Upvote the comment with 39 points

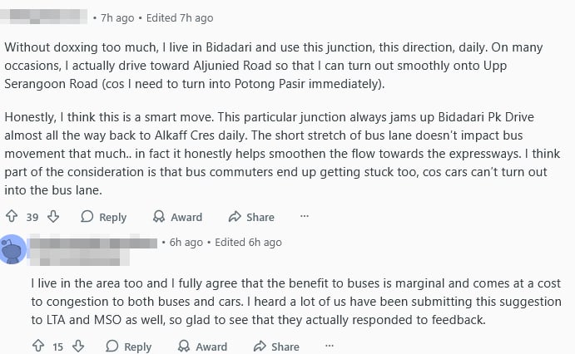coord(12,217)
